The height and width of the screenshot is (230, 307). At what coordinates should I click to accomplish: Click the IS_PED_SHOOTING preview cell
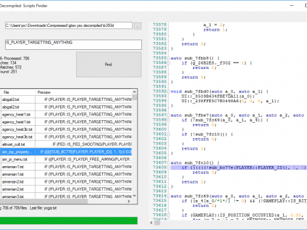coord(84,144)
